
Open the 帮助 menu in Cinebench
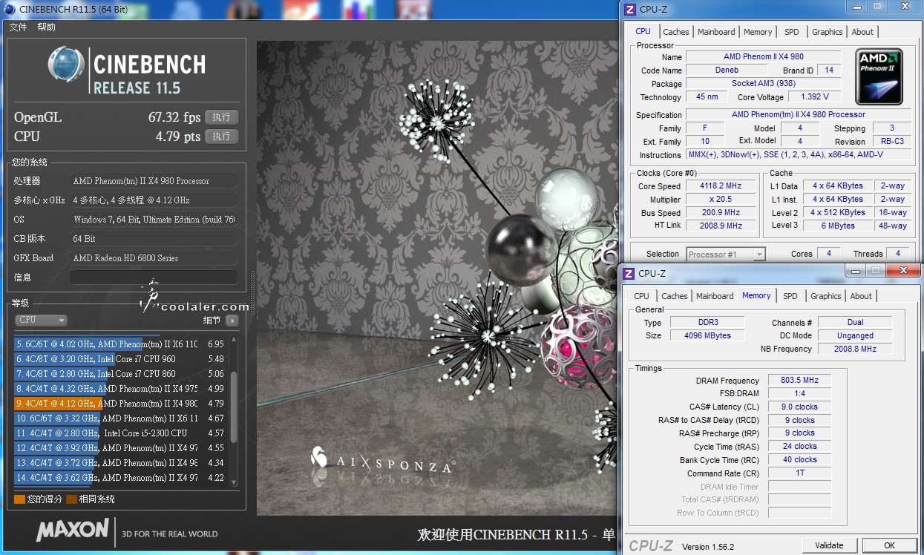pyautogui.click(x=46, y=27)
